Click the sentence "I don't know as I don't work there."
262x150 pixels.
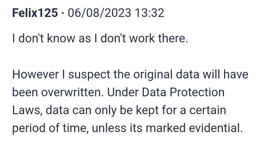coord(100,39)
